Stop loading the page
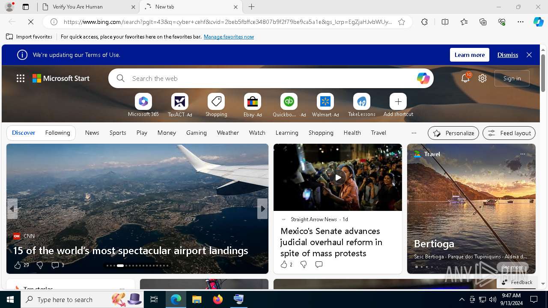 pos(31,22)
